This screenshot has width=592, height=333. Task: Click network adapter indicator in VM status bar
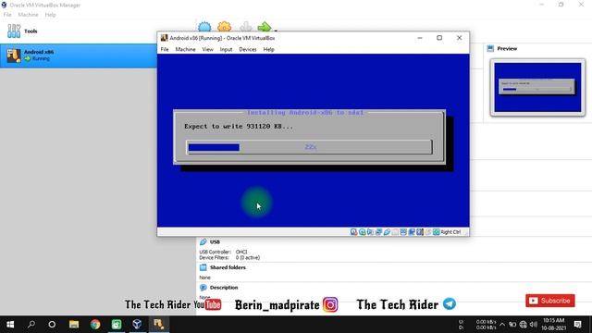pyautogui.click(x=378, y=232)
